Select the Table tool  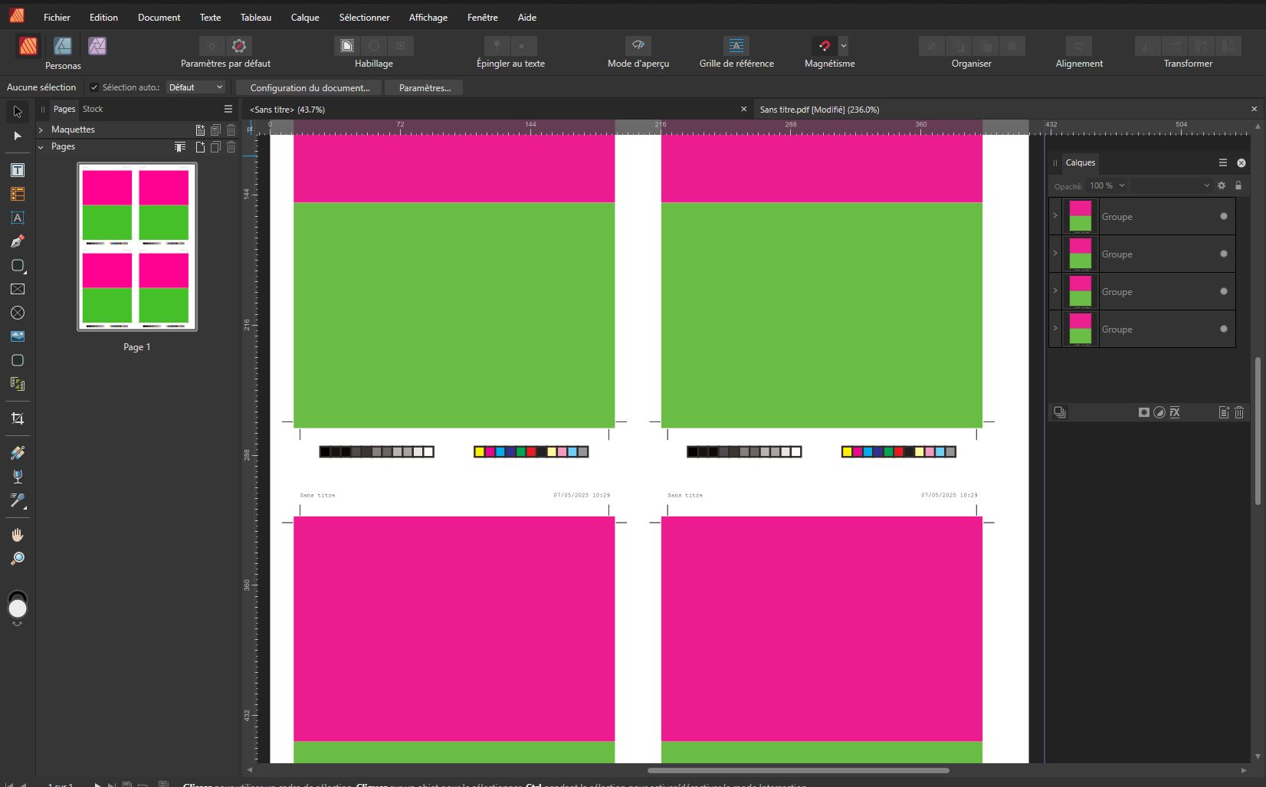(18, 194)
